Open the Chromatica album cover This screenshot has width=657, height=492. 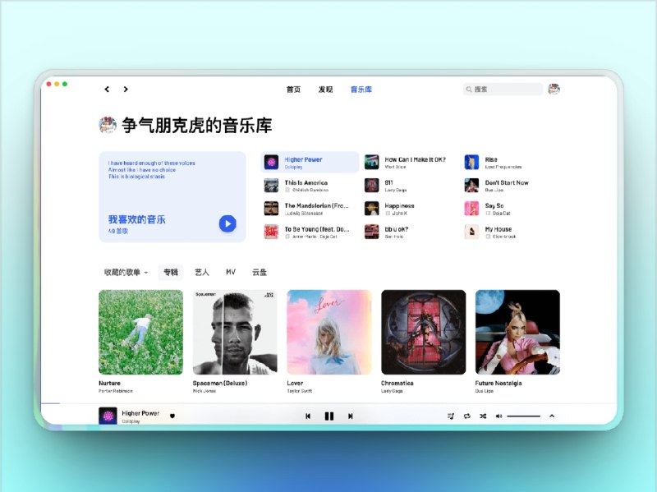[x=424, y=332]
